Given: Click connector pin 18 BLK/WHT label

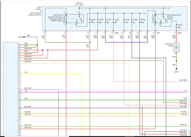Looking at the screenshot, I should click(28, 88).
